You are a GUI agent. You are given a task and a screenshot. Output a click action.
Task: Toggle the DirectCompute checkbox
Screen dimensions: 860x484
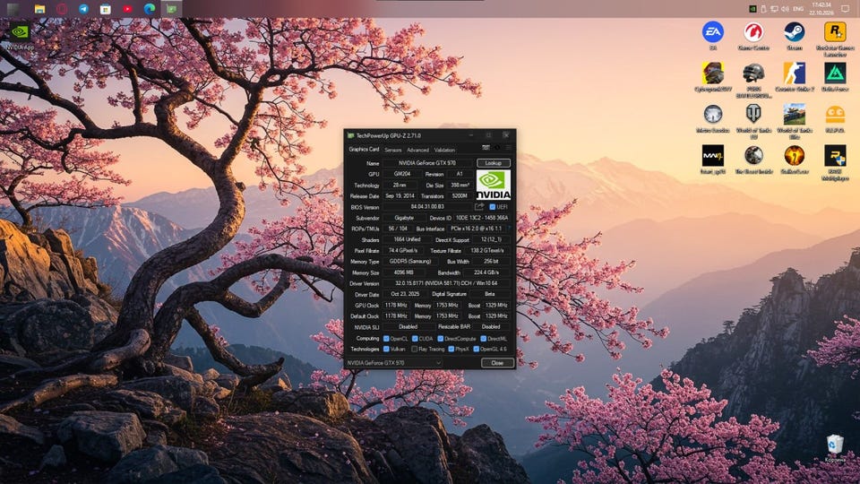coord(441,339)
